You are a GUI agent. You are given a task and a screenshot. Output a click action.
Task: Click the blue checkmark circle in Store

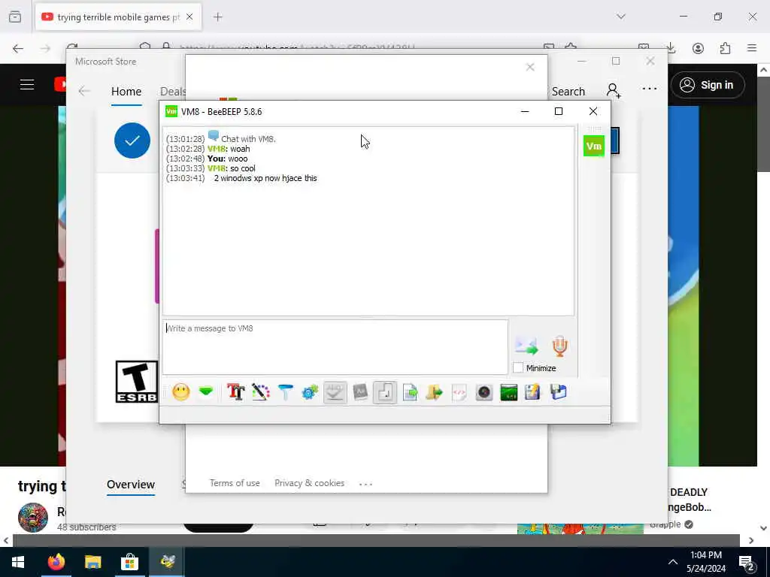132,140
